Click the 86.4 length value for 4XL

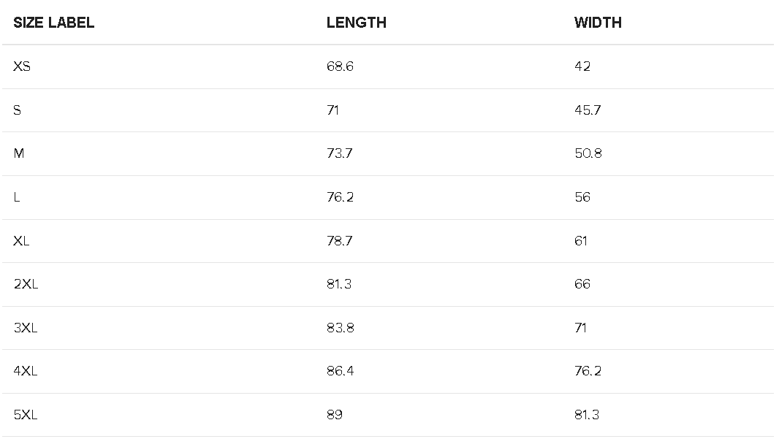341,371
